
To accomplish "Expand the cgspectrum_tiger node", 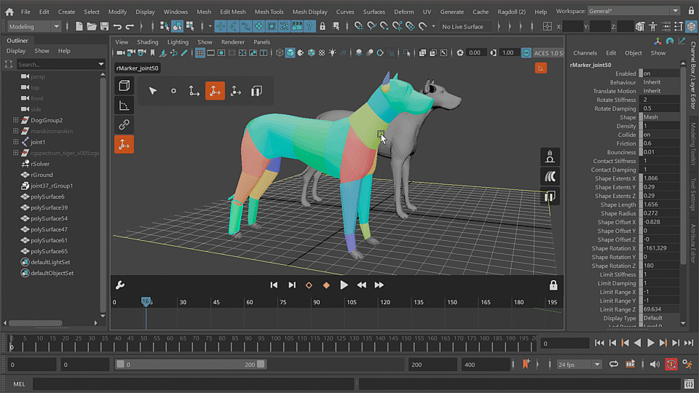I will 15,153.
